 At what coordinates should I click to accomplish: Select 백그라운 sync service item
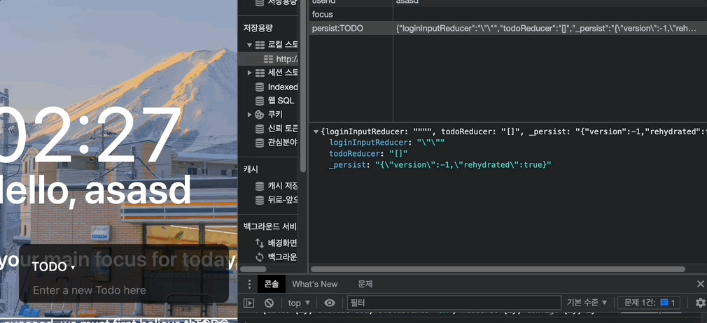tap(283, 257)
